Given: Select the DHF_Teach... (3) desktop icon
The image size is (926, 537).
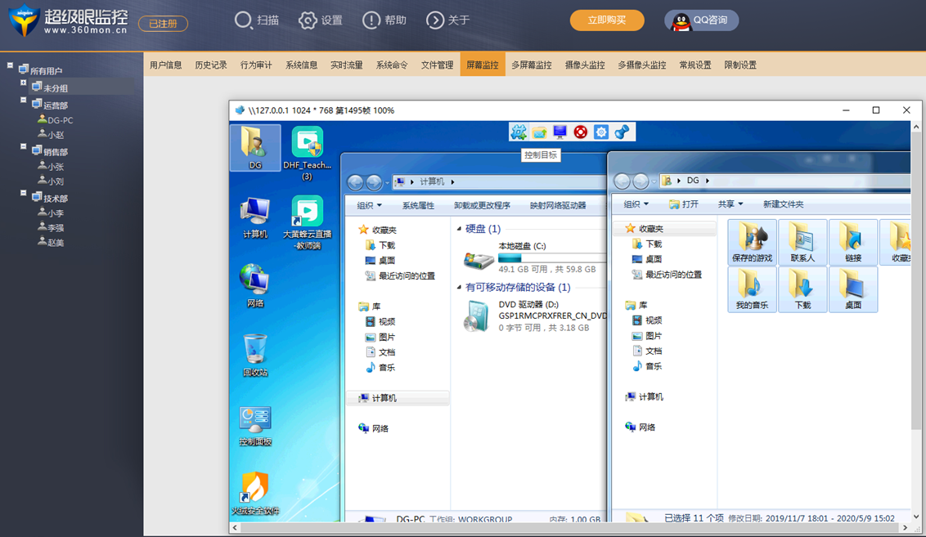Looking at the screenshot, I should (307, 154).
